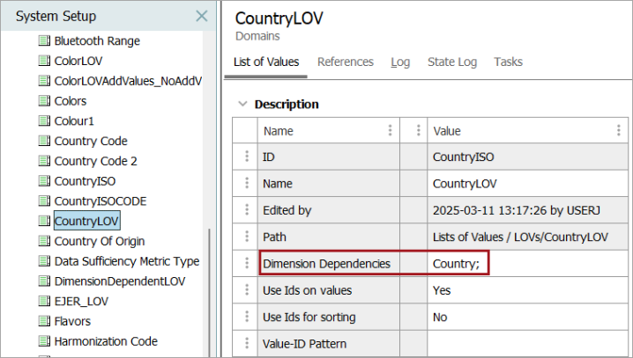Click the Data Sufficiency Metric Type icon
633x358 pixels.
[x=44, y=261]
